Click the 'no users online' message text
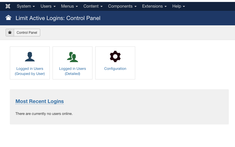 click(x=44, y=114)
